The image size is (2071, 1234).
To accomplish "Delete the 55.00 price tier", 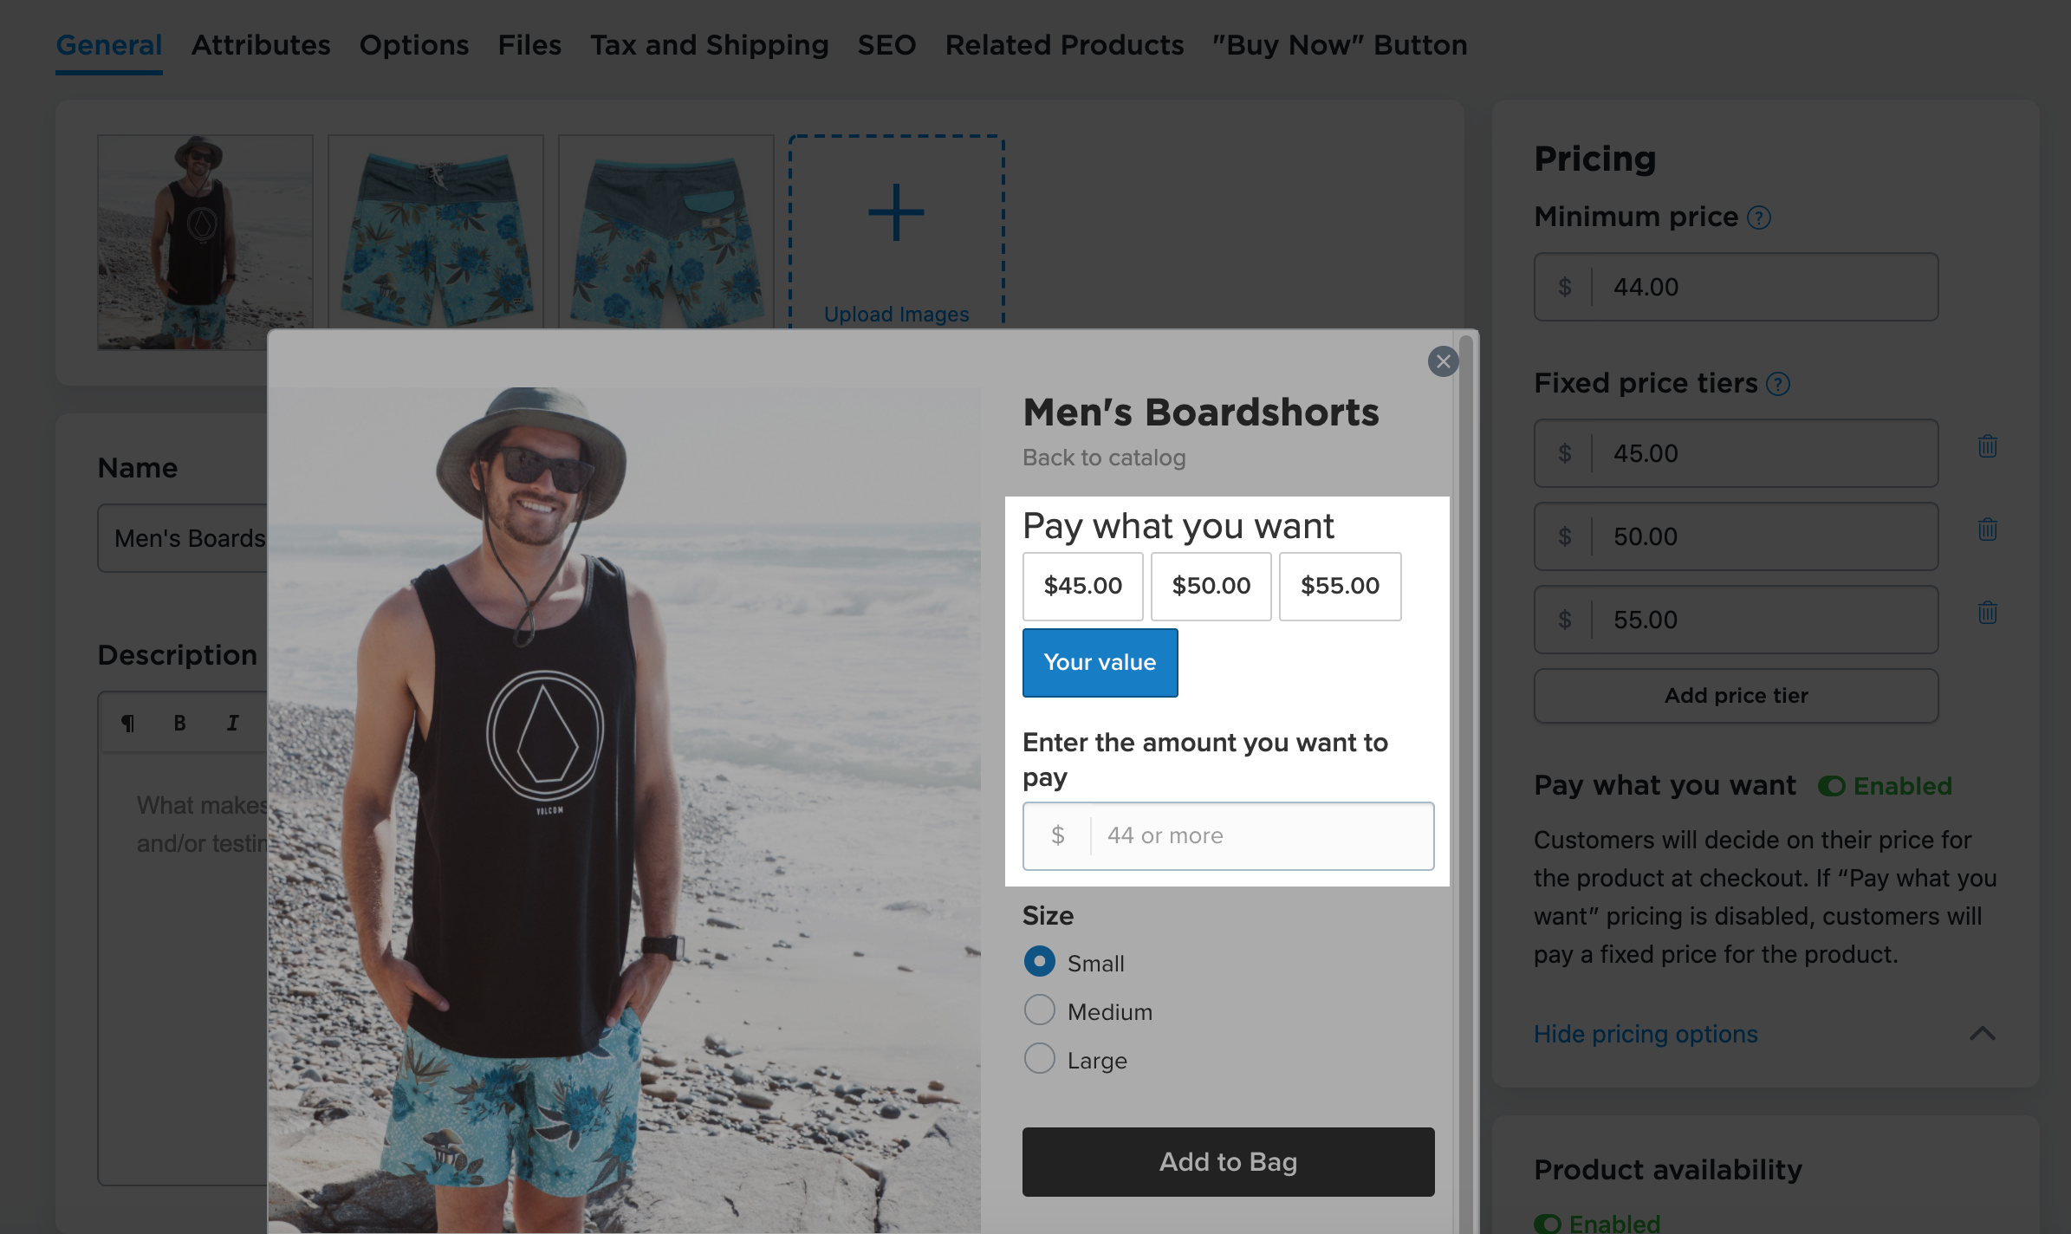I will pyautogui.click(x=1988, y=613).
